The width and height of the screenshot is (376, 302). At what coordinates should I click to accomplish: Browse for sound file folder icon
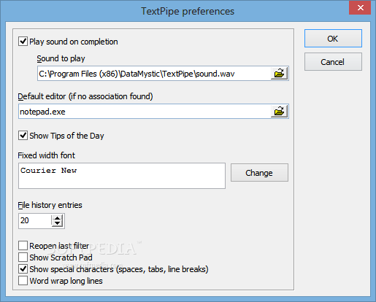click(279, 74)
